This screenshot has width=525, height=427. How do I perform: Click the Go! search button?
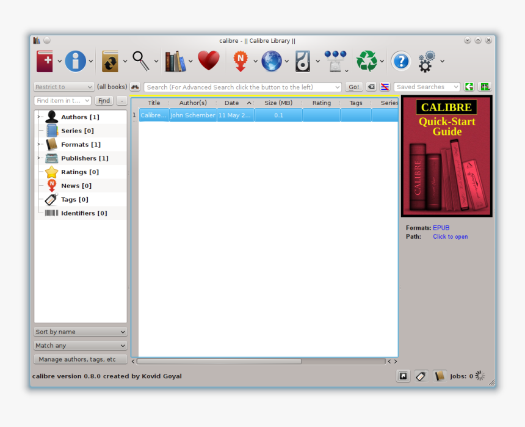click(353, 87)
